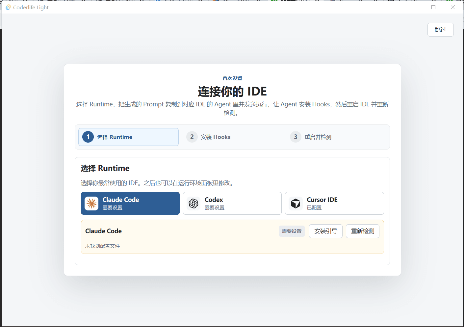This screenshot has height=327, width=464.
Task: Click the 已配置 status under Cursor IDE
Action: pos(314,208)
